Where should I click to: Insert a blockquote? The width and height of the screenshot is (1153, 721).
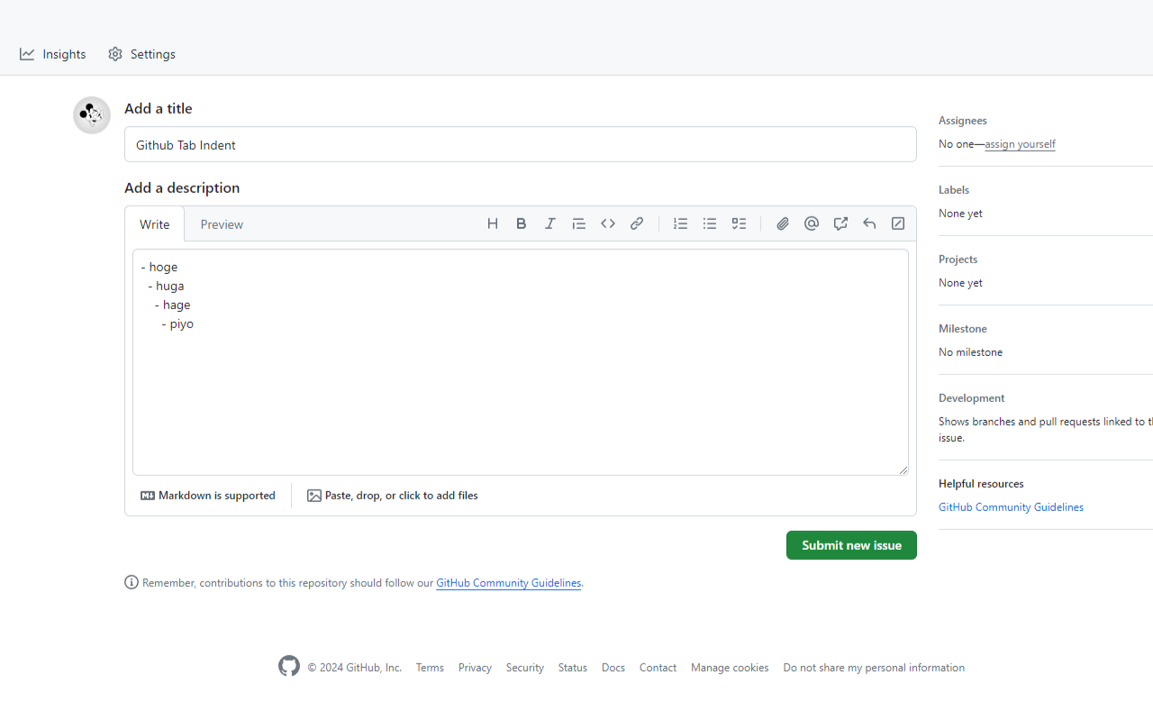[579, 224]
